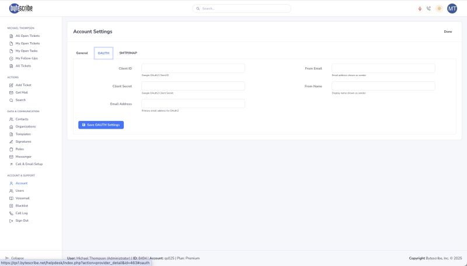The height and width of the screenshot is (266, 467).
Task: Open the MT user avatar menu
Action: point(452,9)
